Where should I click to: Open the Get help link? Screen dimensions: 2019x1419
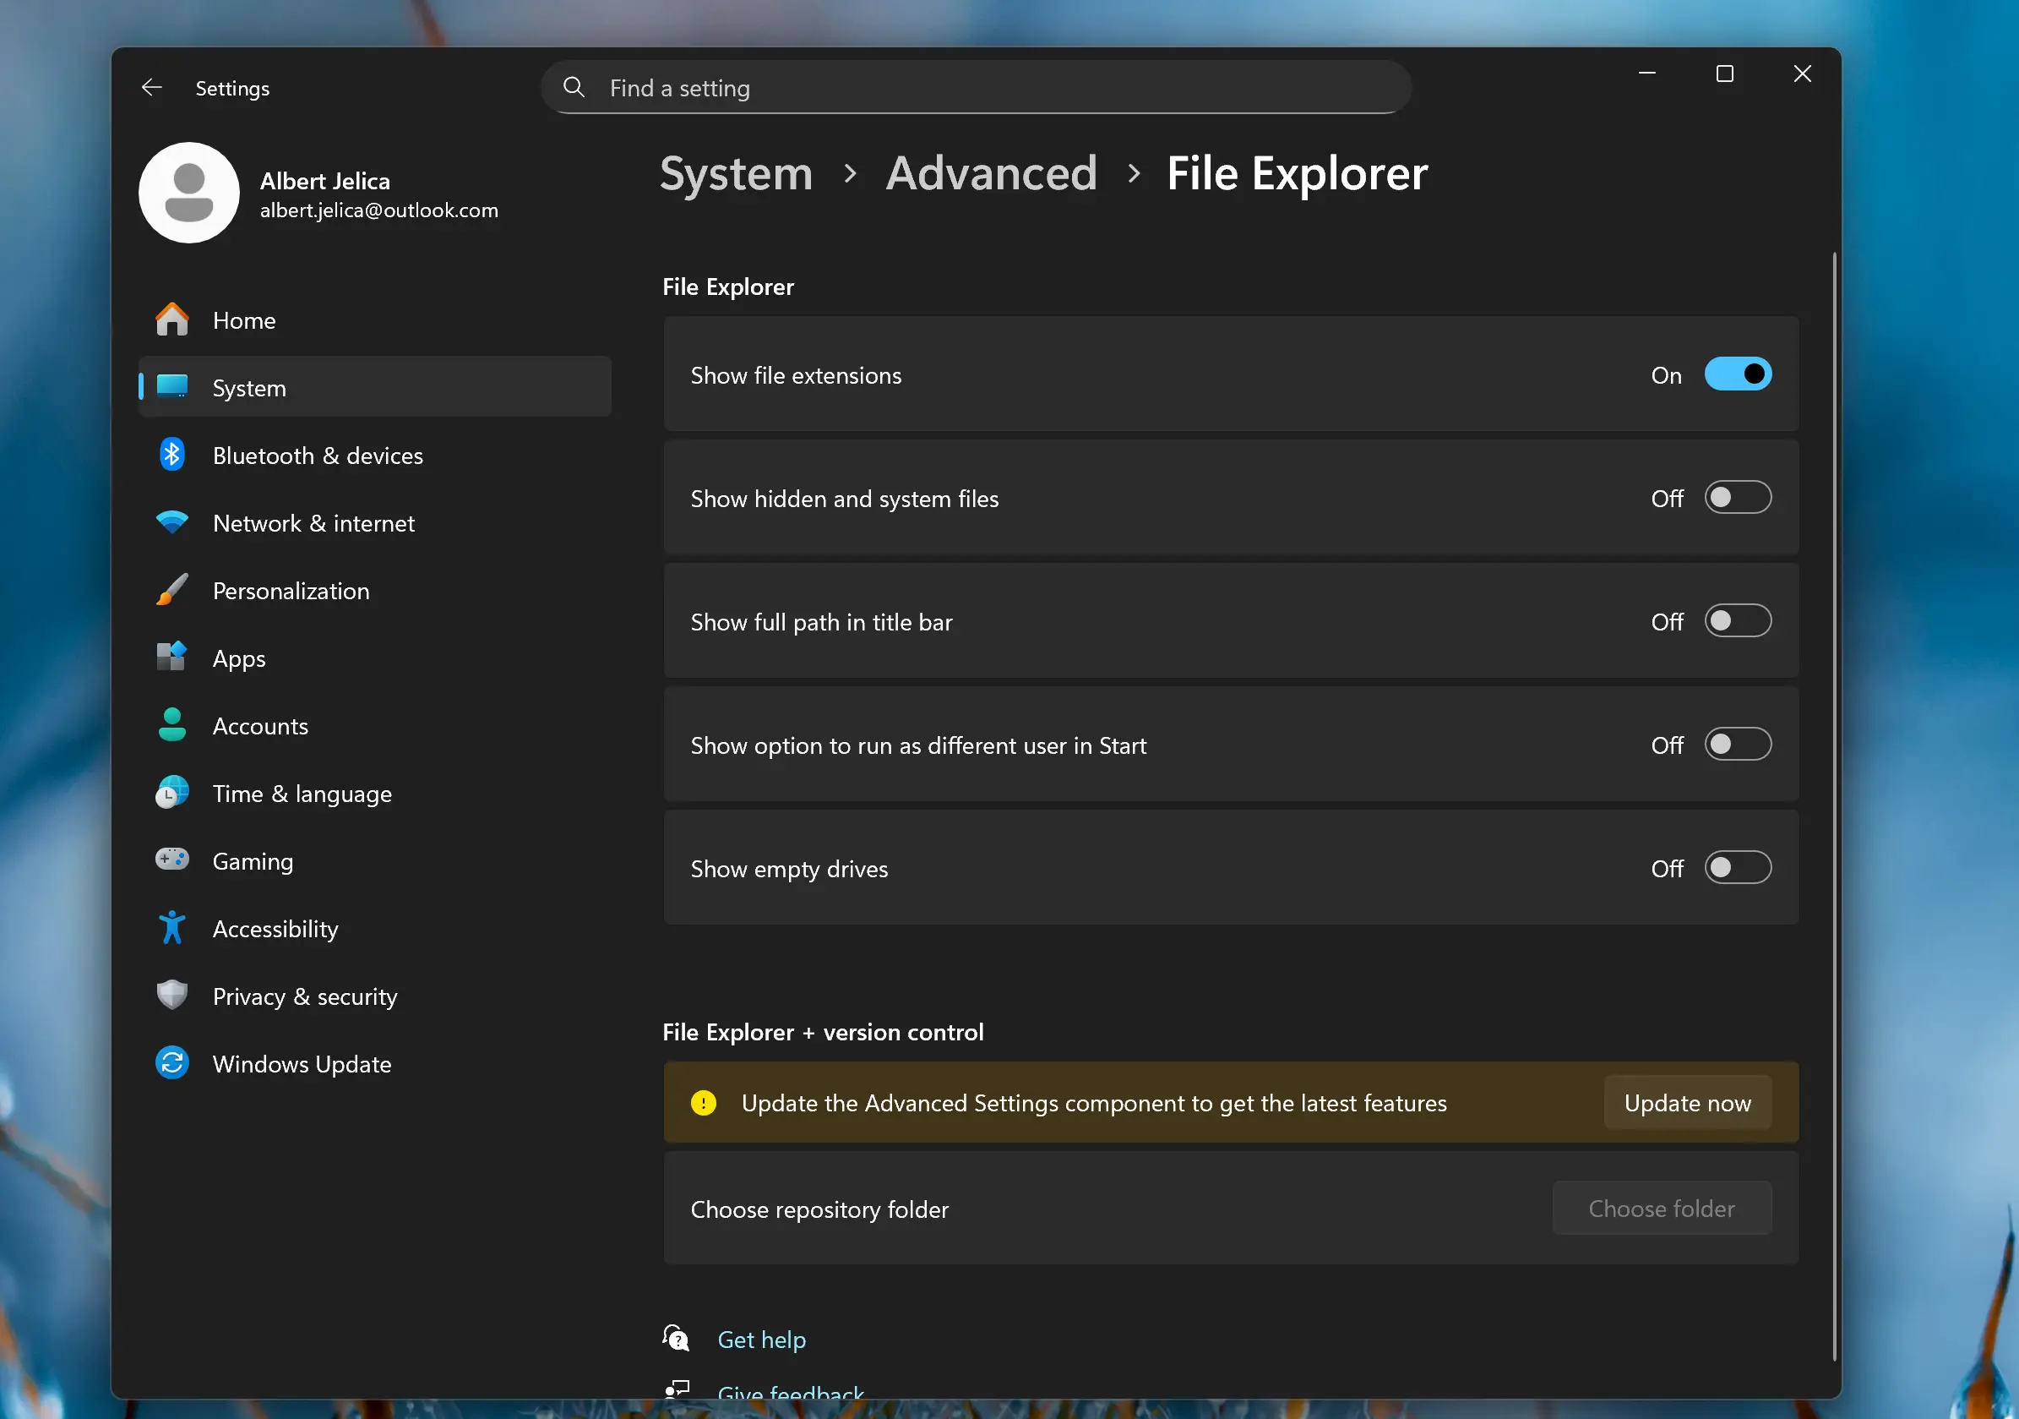[x=760, y=1339]
